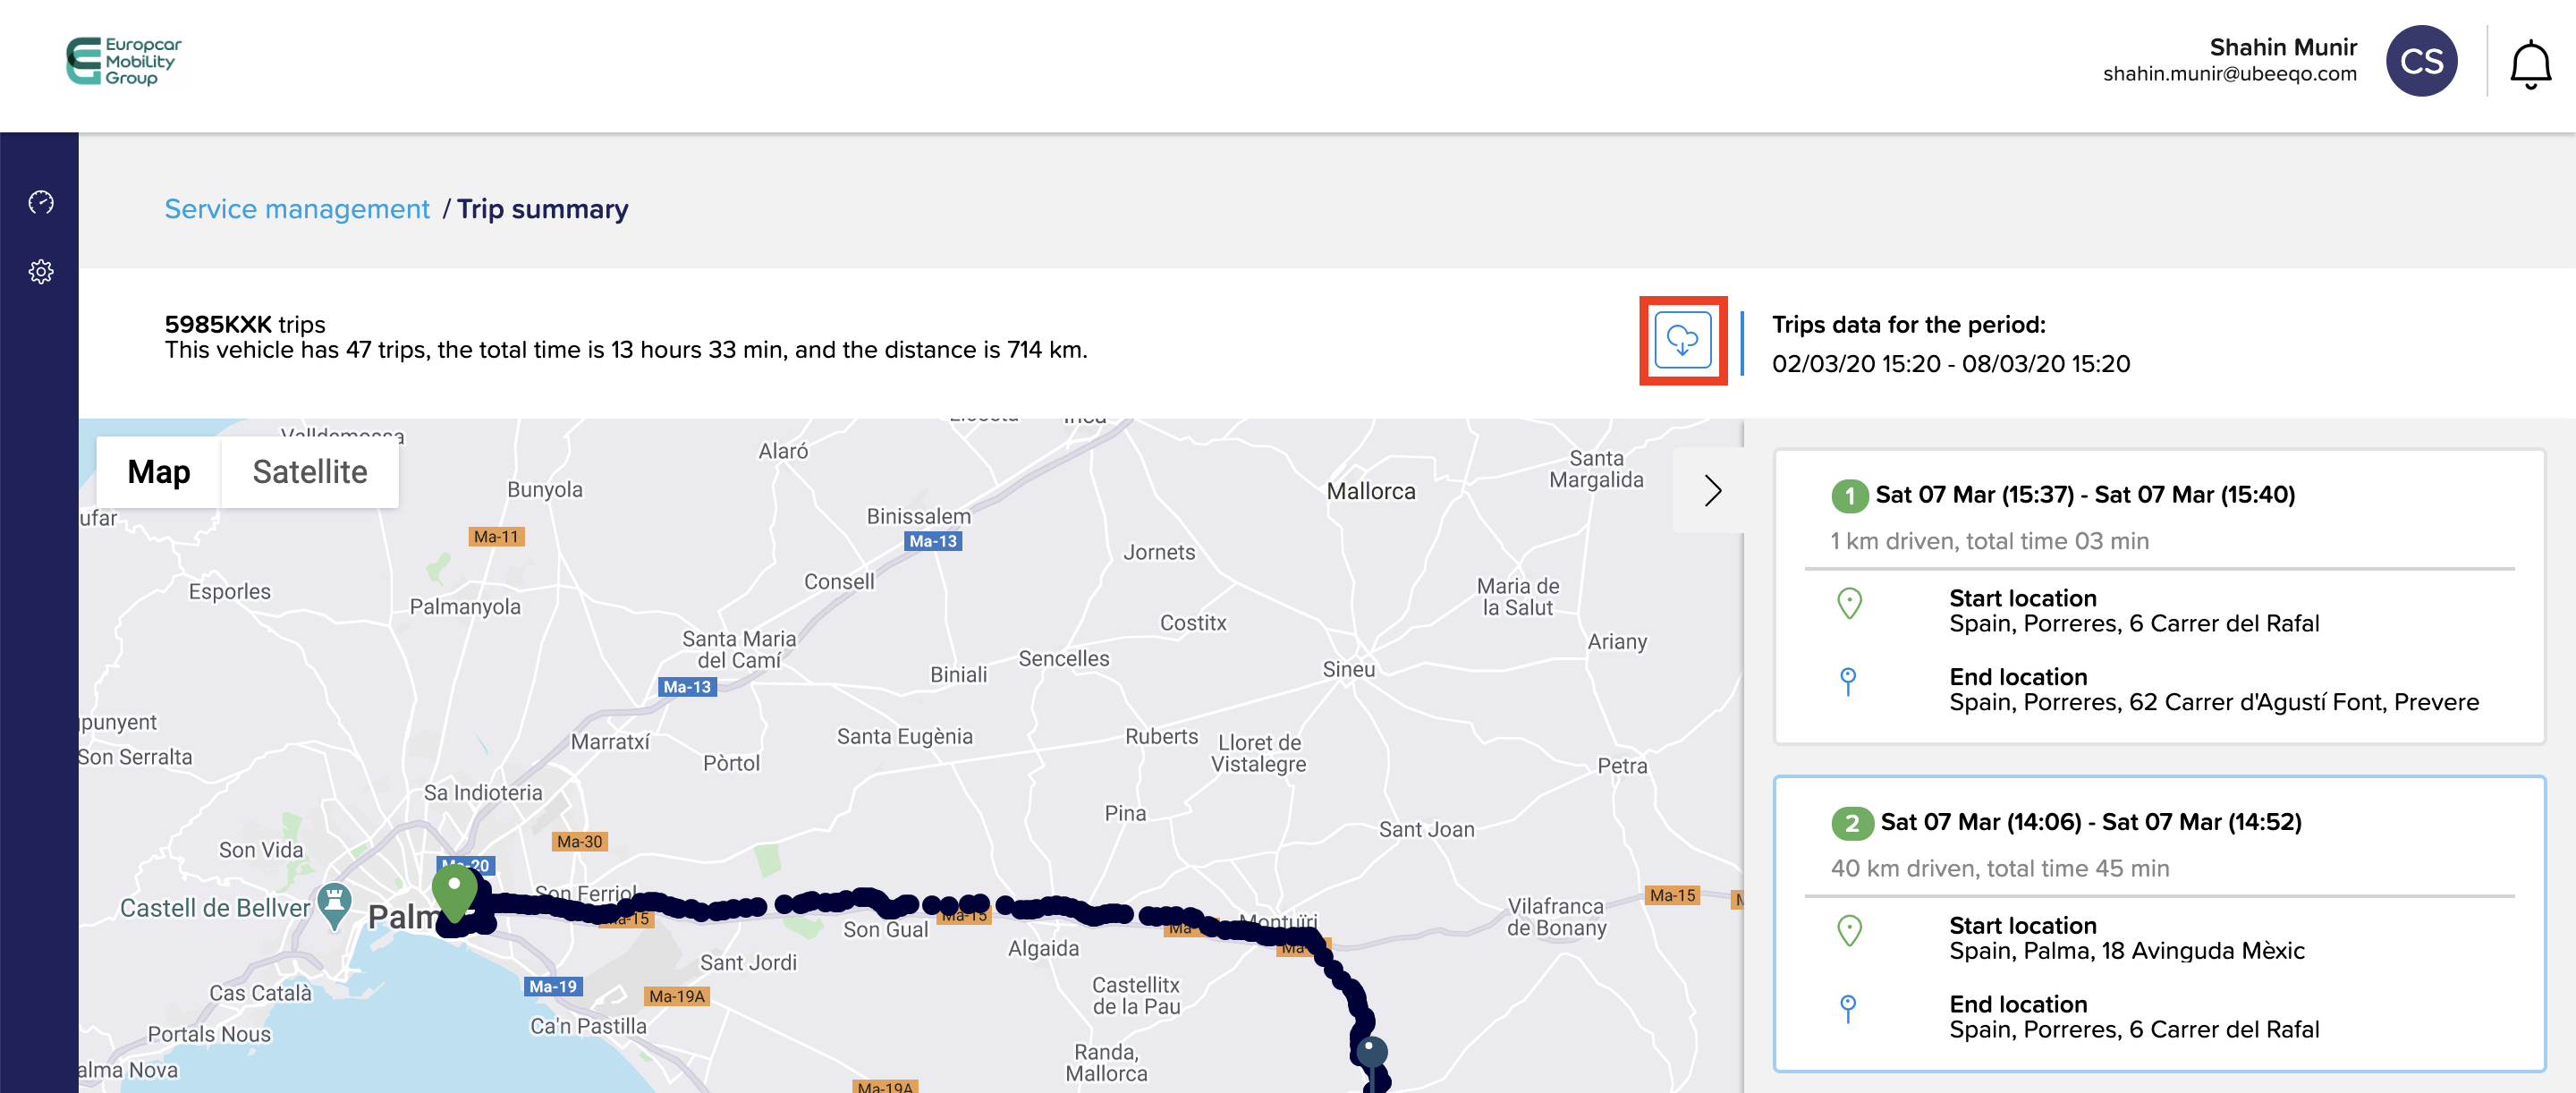Viewport: 2576px width, 1093px height.
Task: Select the Map view tab
Action: [159, 472]
